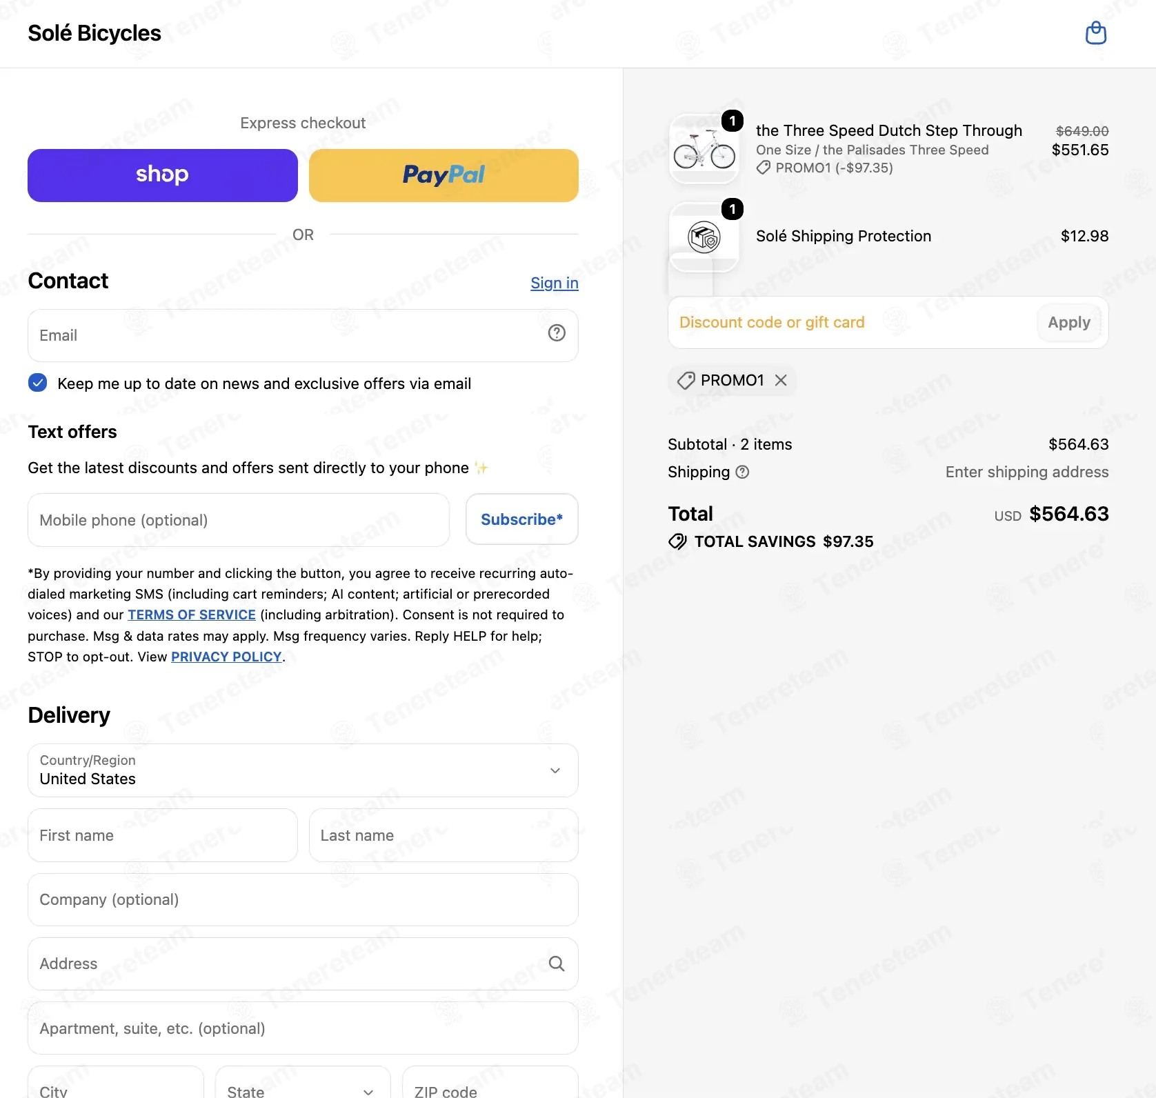
Task: Open the Dutch Step Through bike thumbnail
Action: click(704, 149)
